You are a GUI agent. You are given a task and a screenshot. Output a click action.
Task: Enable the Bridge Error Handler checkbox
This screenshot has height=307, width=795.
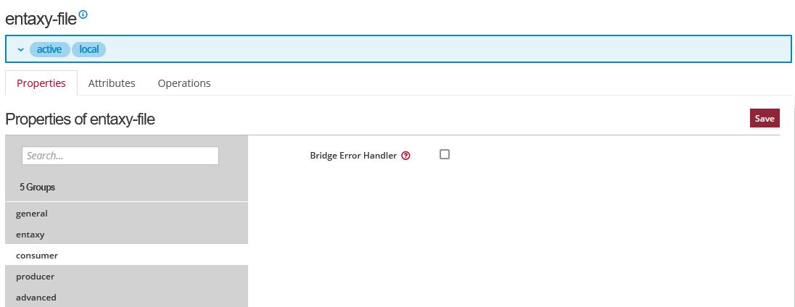point(445,154)
